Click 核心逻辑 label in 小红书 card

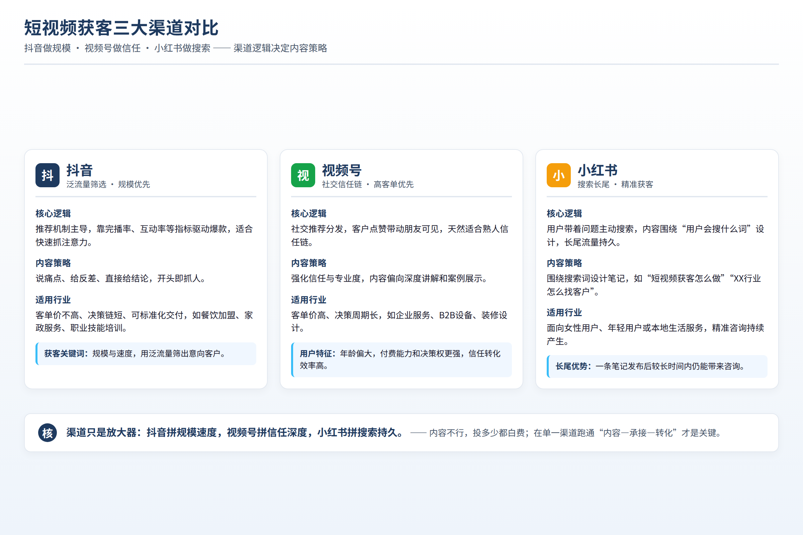click(564, 214)
